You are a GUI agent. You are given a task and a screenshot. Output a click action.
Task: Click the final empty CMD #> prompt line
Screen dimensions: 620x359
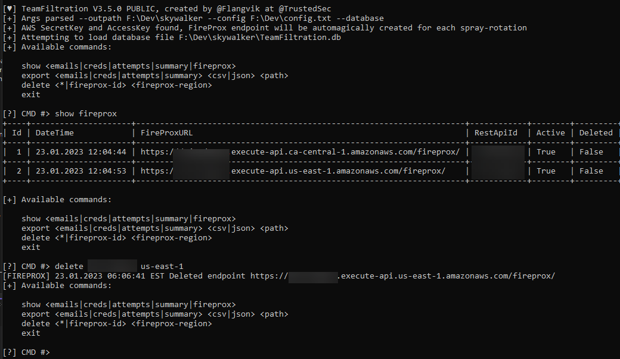(26, 352)
